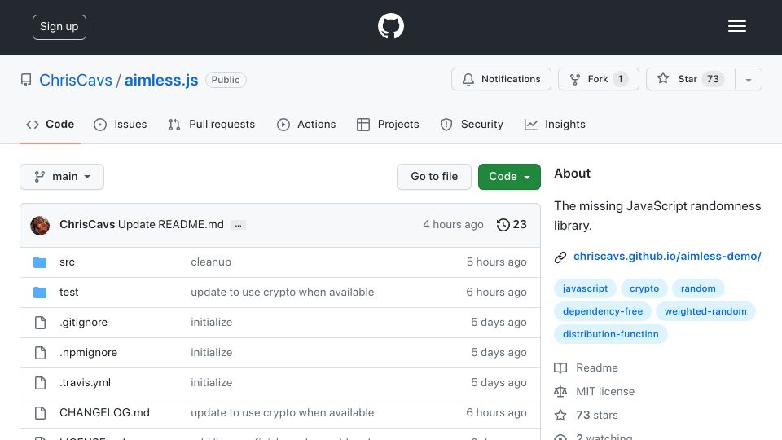Screen dimensions: 782x440
Task: Expand the Star lists dropdown arrow
Action: tap(748, 80)
